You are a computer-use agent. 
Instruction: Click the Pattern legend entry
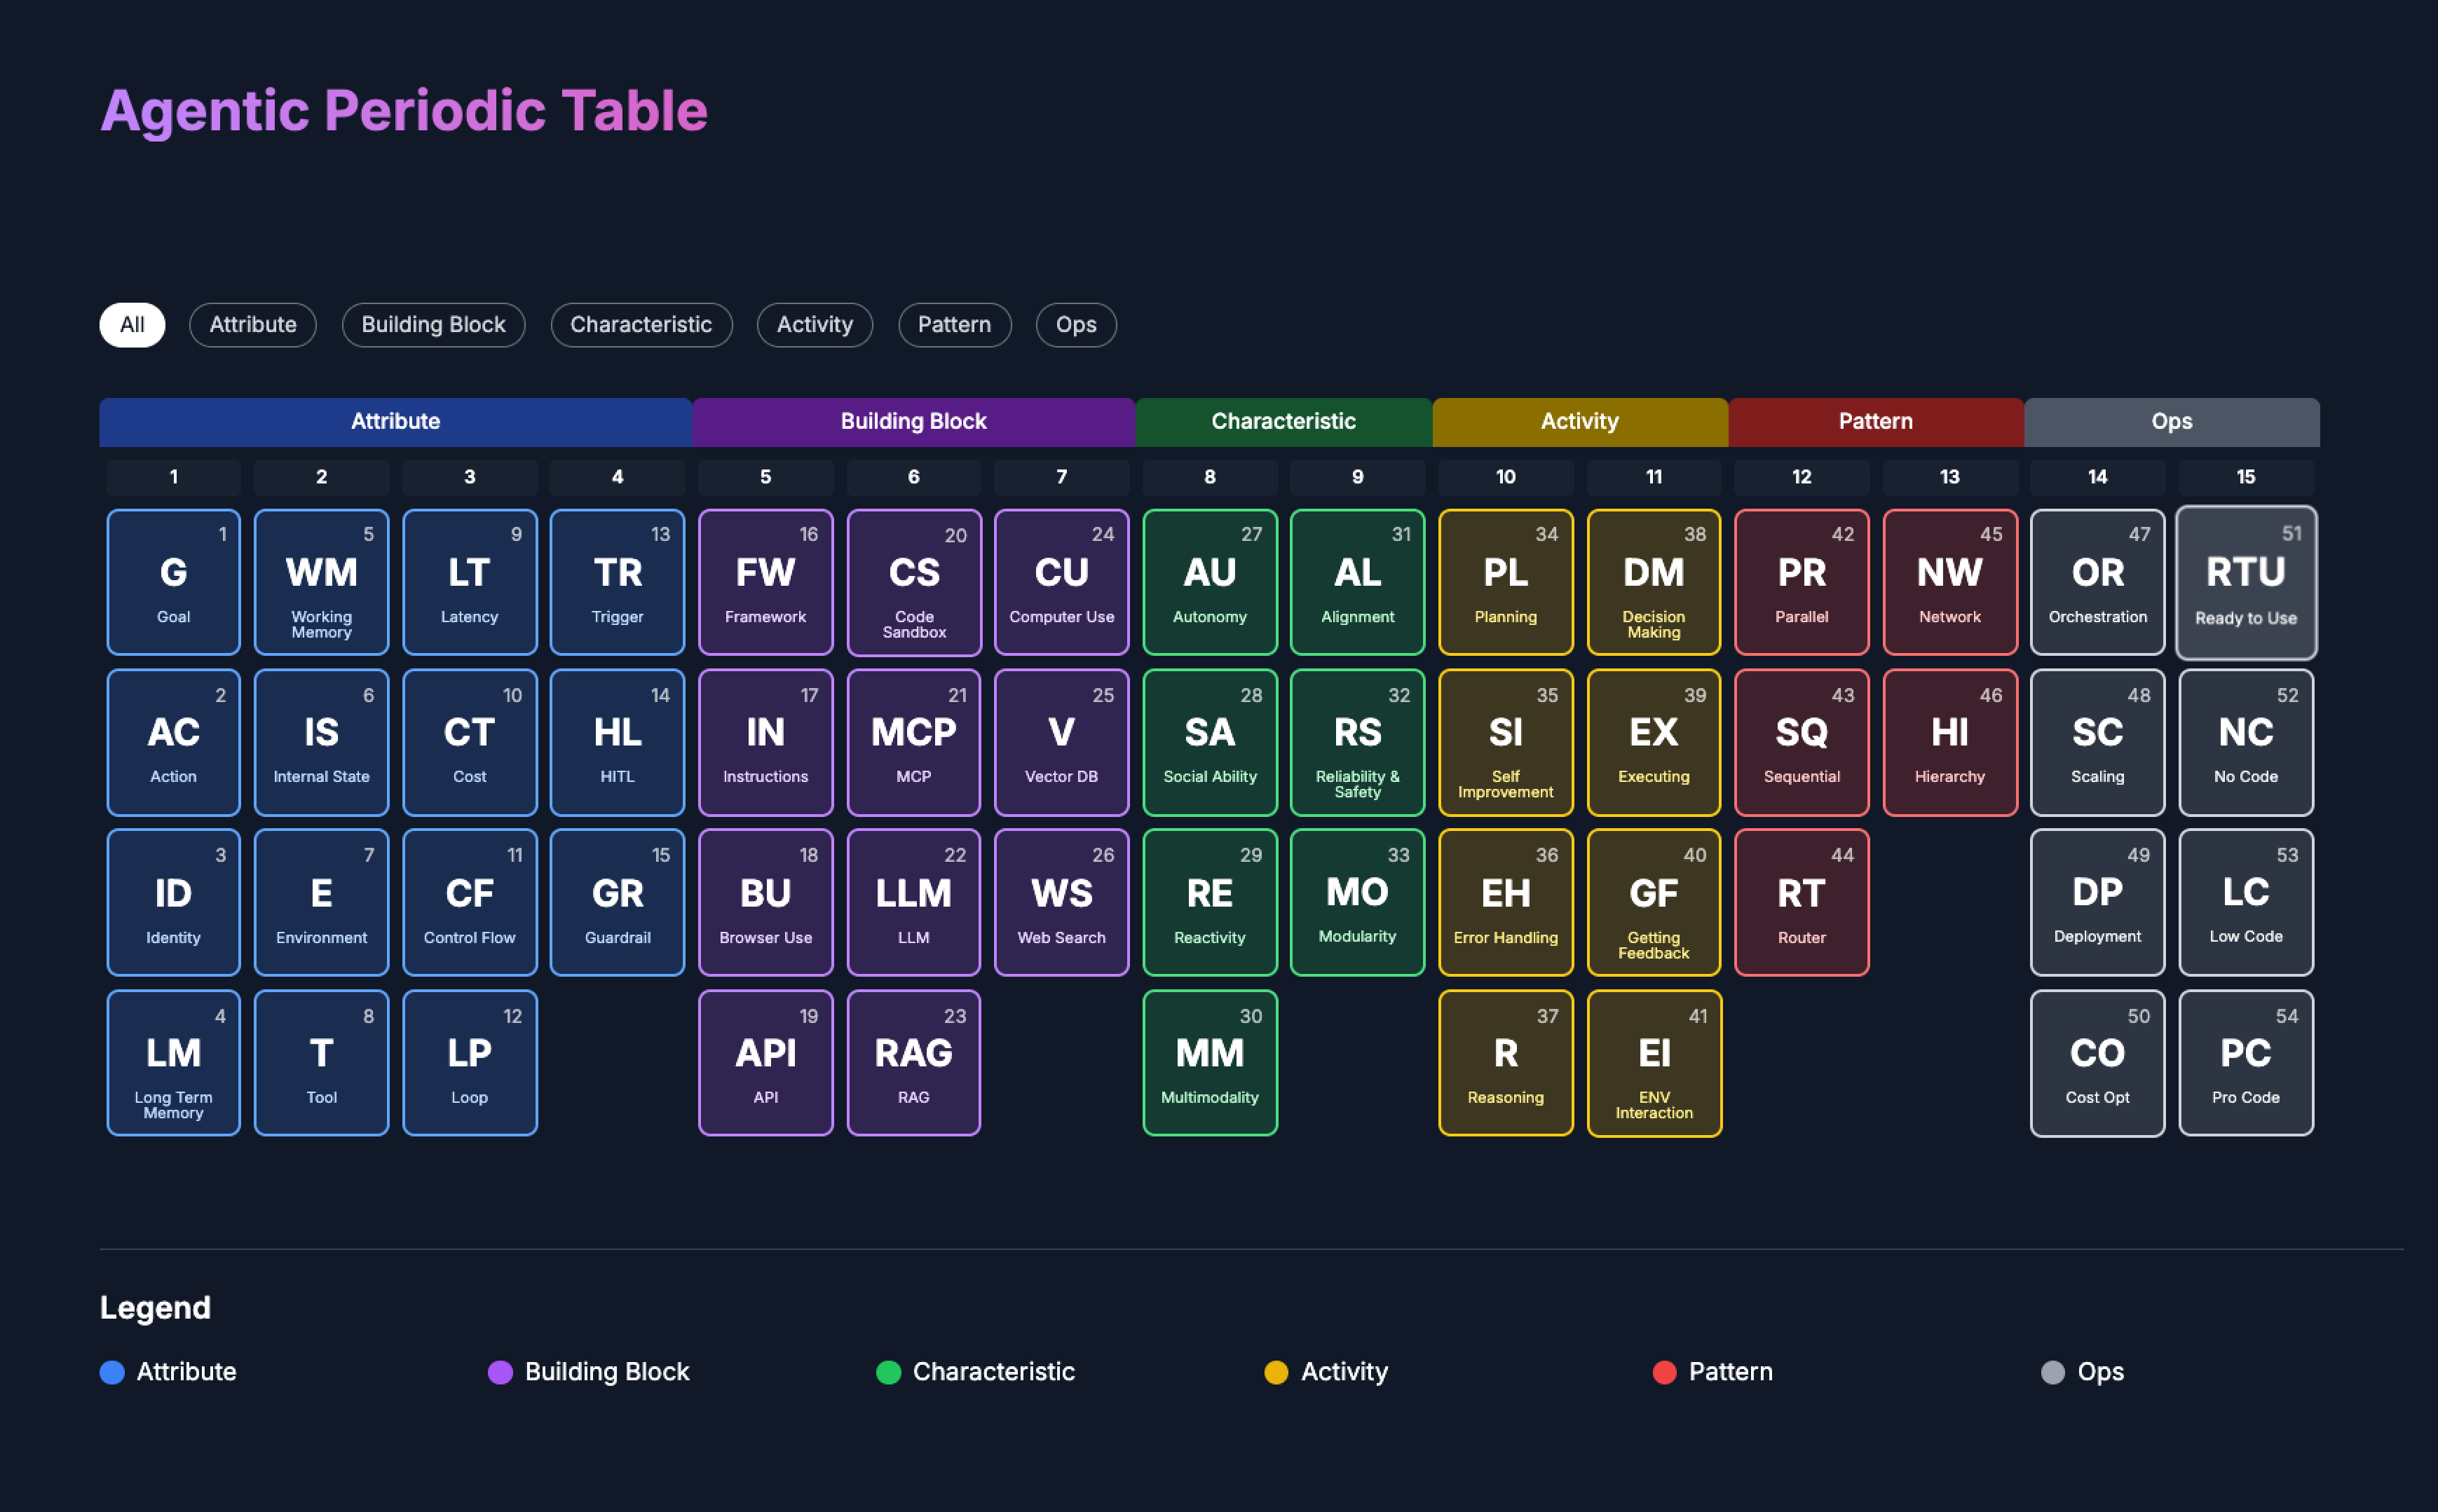point(1730,1372)
